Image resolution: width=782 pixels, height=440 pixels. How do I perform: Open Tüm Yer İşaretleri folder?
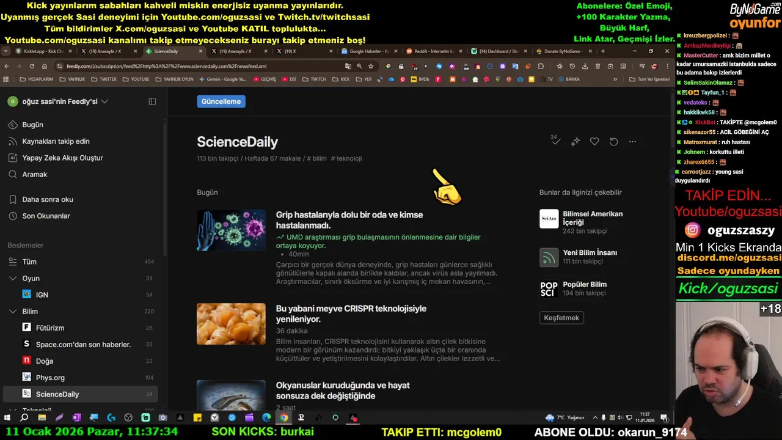[649, 79]
